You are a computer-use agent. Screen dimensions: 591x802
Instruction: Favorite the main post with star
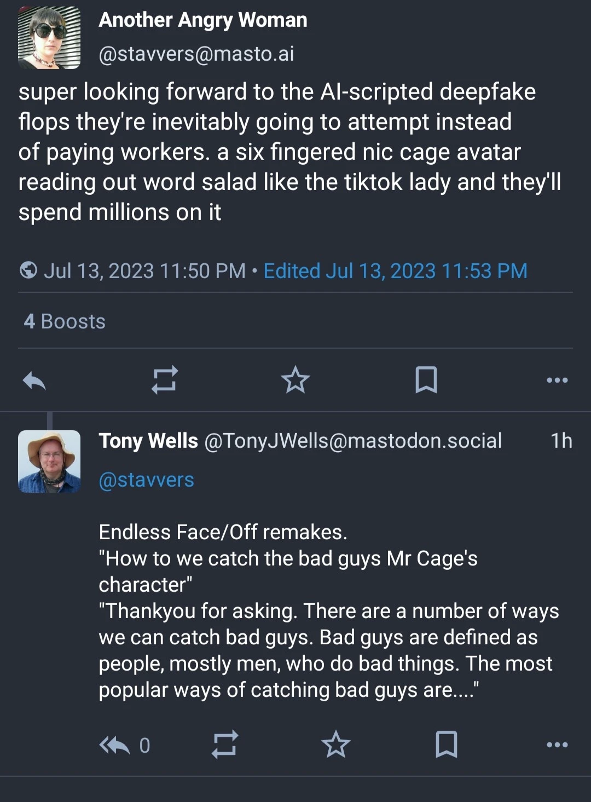[296, 380]
